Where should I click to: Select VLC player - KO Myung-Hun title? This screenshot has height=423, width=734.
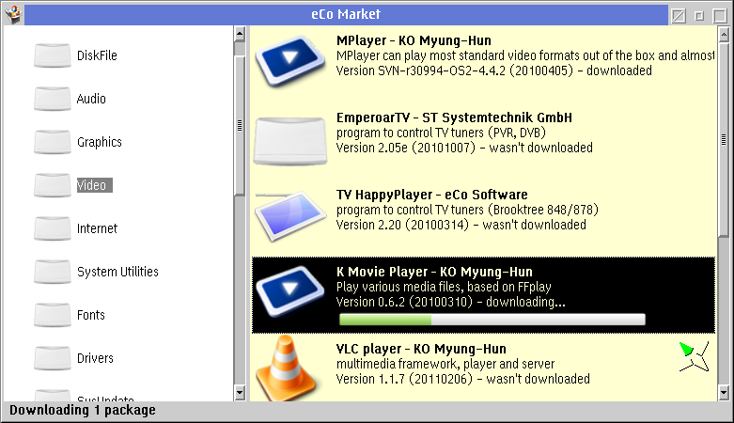tap(421, 349)
